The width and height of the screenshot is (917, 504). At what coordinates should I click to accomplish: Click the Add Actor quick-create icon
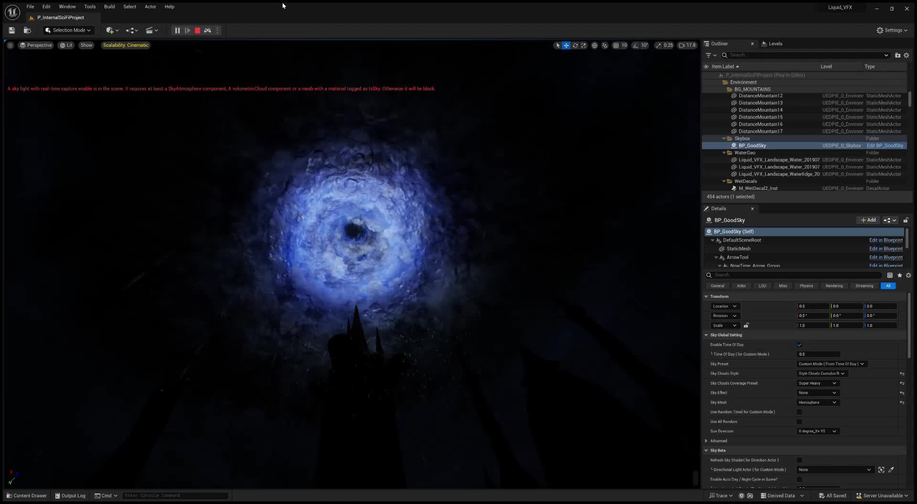pos(110,30)
